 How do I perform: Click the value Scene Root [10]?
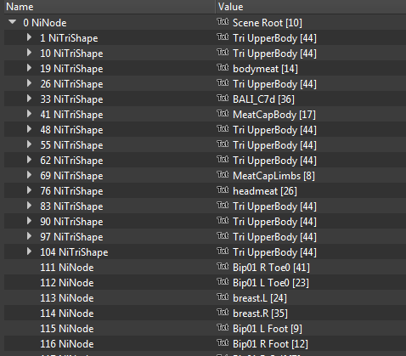coord(268,23)
